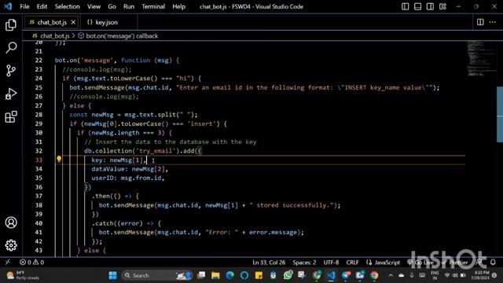Click the vertical editor scrollbar thumb
503x283 pixels.
click(x=500, y=114)
